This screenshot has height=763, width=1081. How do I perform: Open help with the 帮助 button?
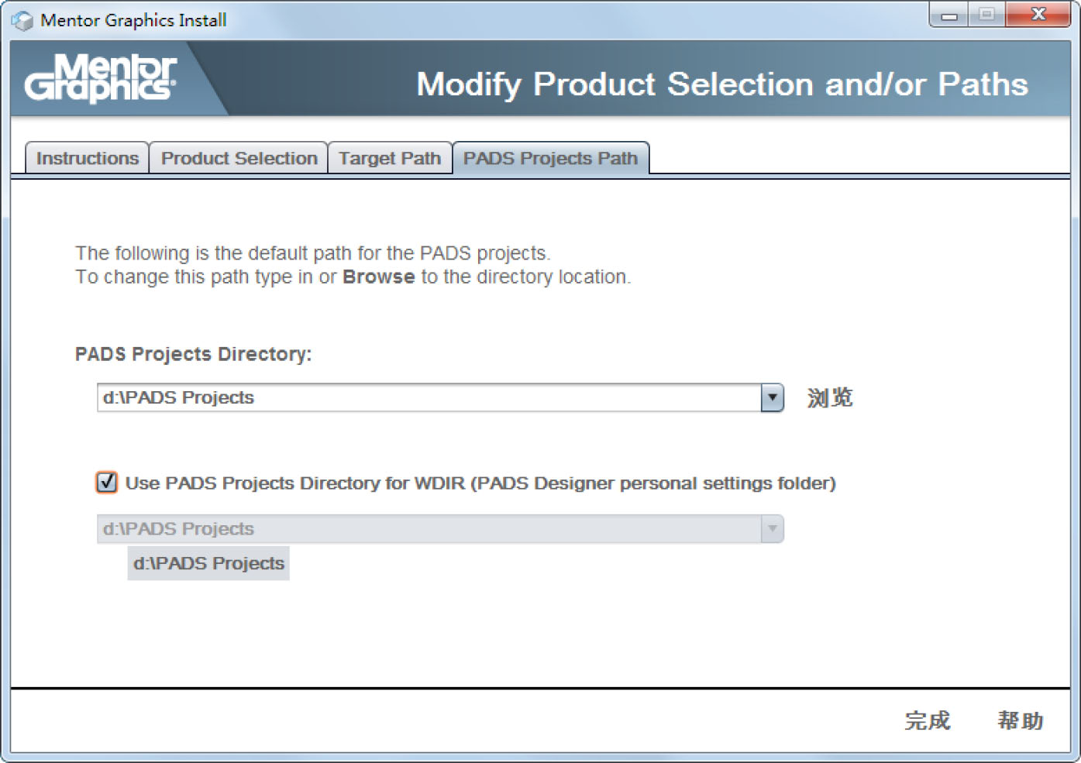pyautogui.click(x=1021, y=720)
